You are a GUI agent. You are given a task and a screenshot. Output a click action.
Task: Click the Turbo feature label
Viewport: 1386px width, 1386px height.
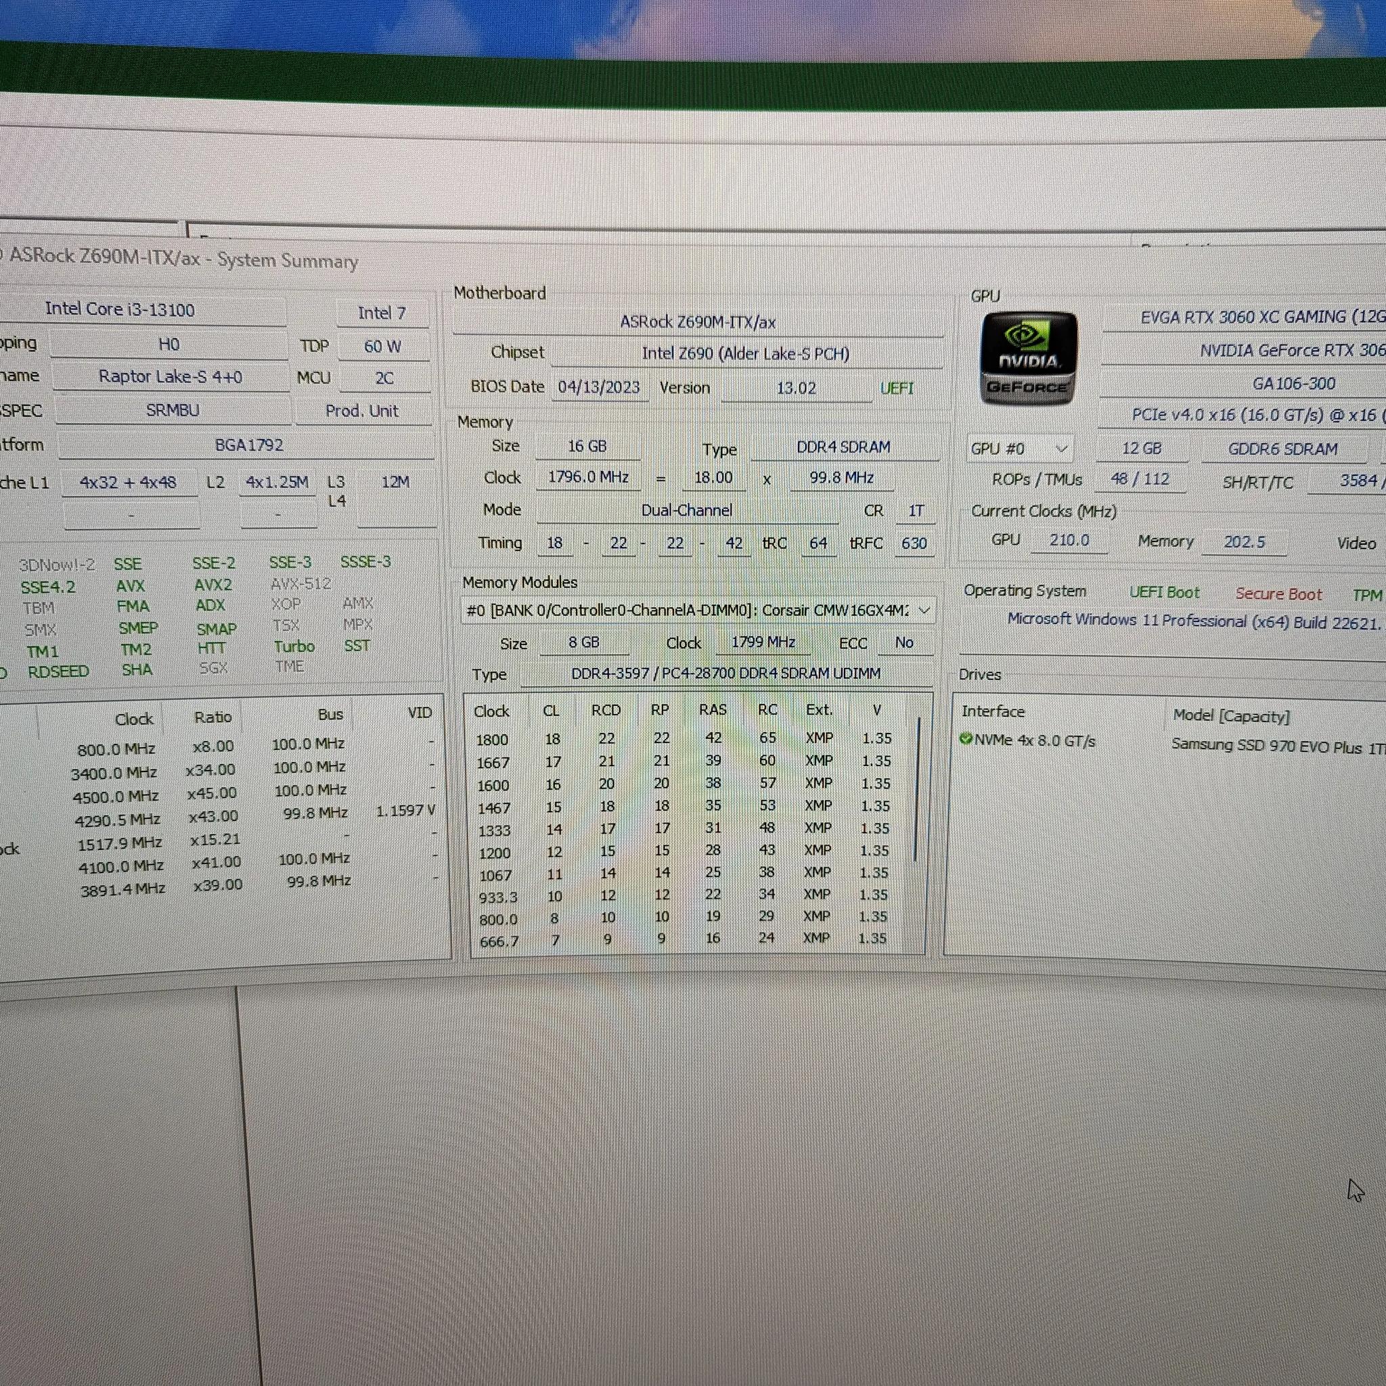(x=294, y=646)
